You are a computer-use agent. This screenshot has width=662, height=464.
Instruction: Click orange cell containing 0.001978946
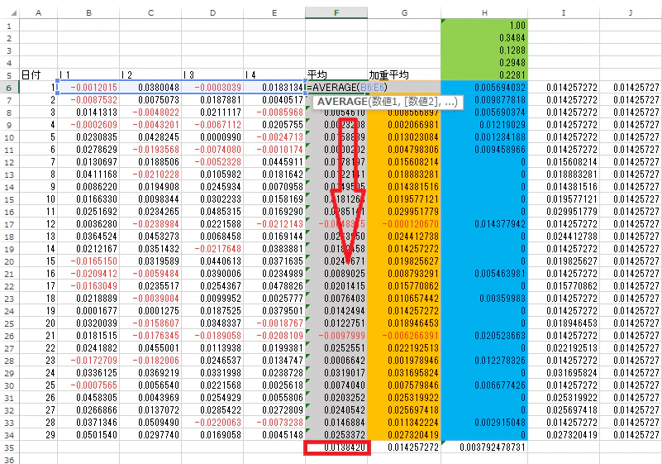[x=404, y=361]
